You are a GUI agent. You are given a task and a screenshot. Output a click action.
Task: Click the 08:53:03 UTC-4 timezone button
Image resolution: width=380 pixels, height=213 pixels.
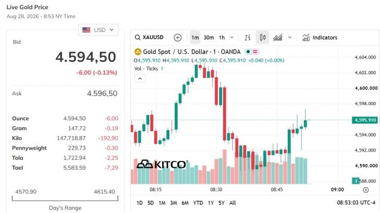[356, 203]
